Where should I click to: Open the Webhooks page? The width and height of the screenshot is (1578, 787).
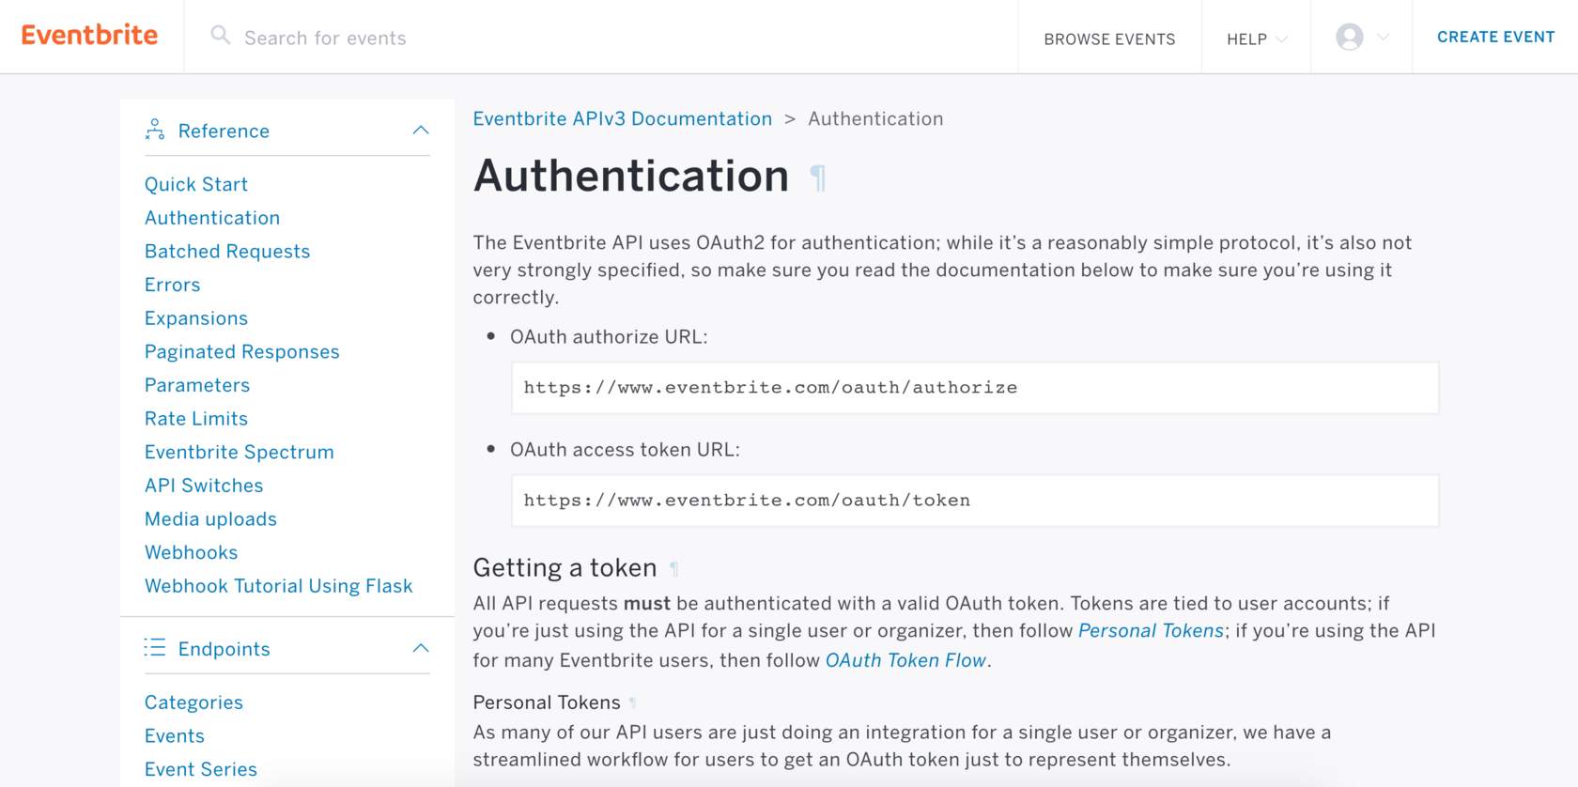(x=192, y=552)
